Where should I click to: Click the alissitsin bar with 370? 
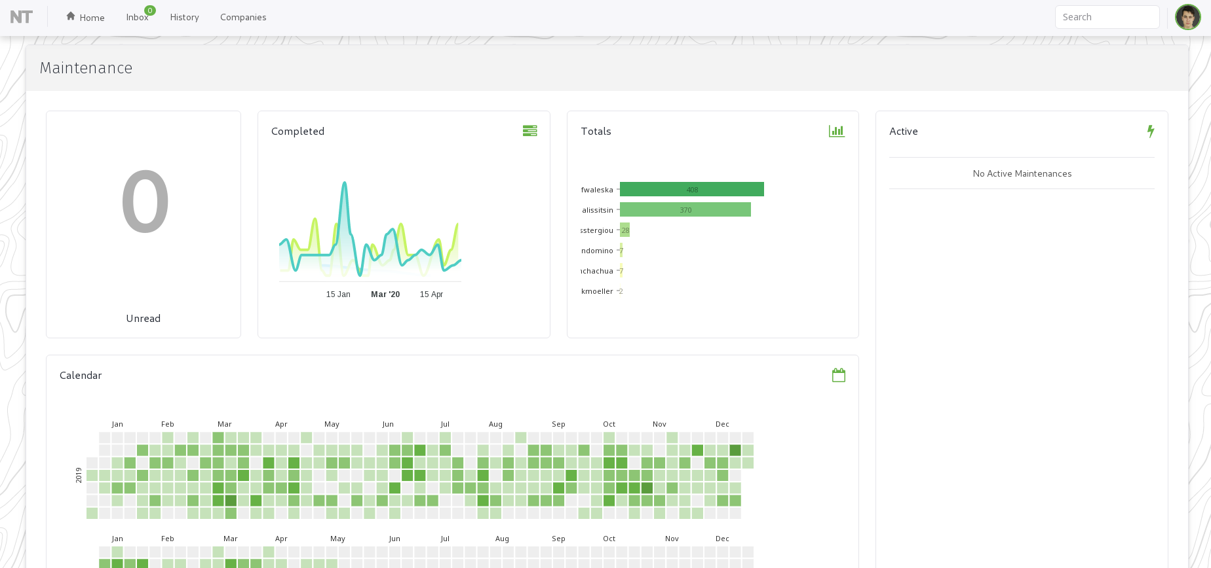(685, 209)
